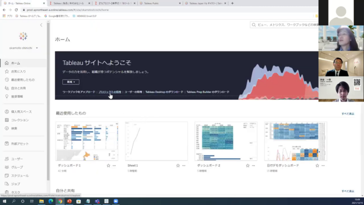The height and width of the screenshot is (205, 364).
Task: Expand okamoto shinichi site dropdown
Action: (x=23, y=48)
